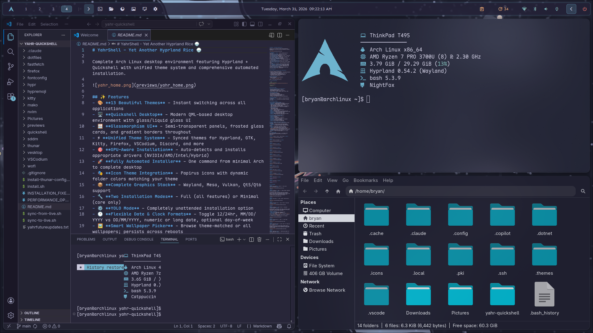Open the new terminal profile dropdown
This screenshot has height=333, width=593.
(244, 239)
